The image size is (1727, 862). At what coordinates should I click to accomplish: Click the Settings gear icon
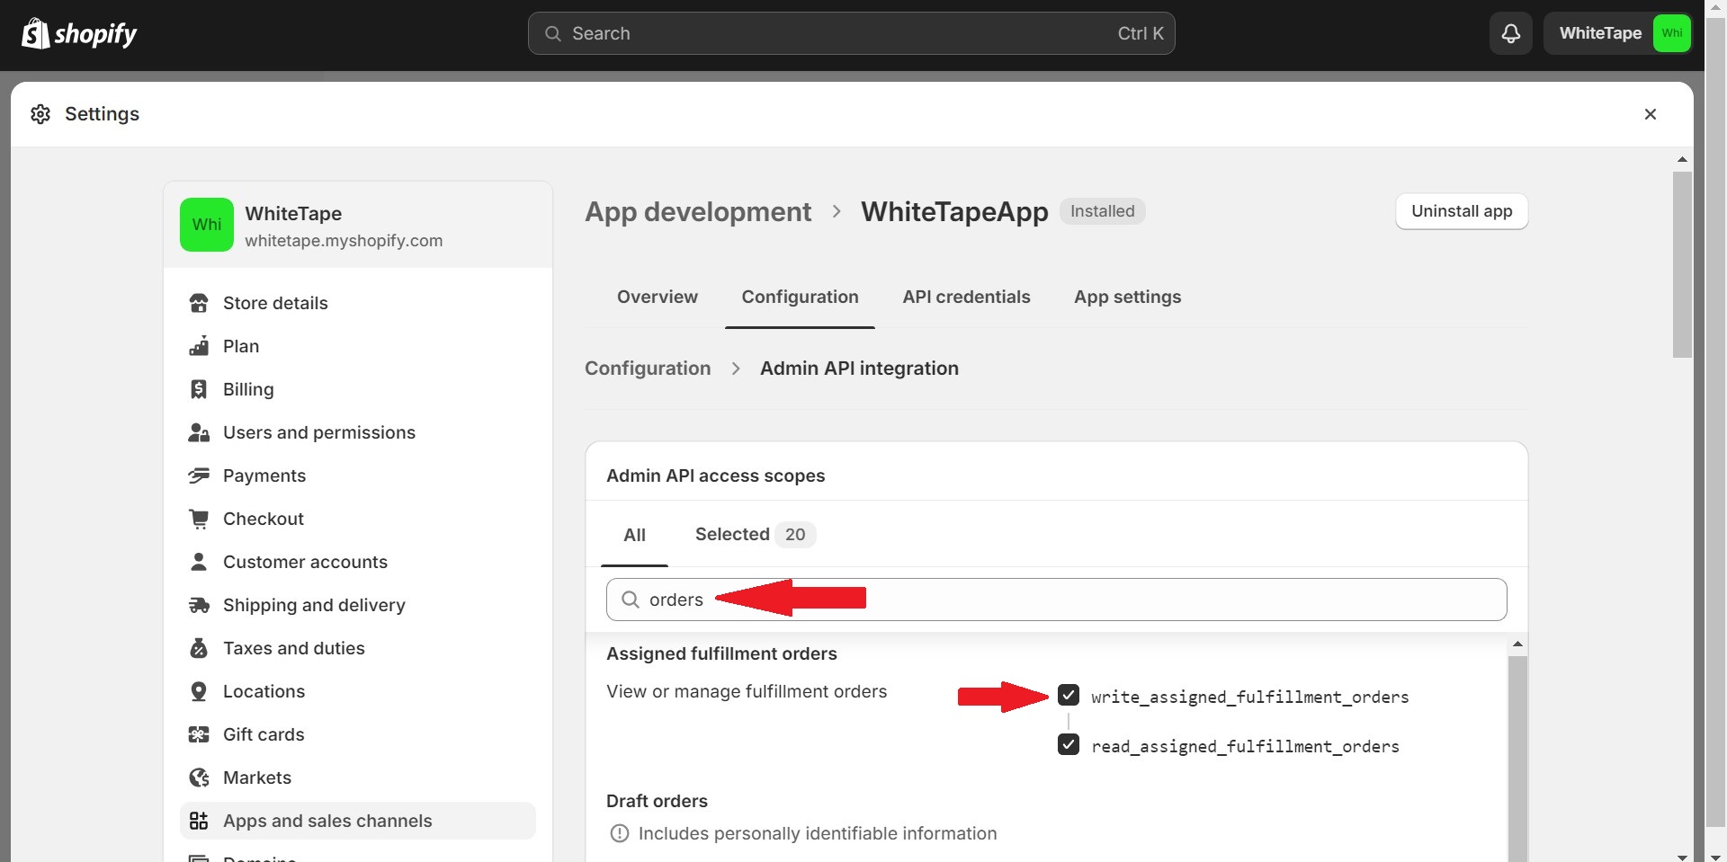click(x=40, y=114)
